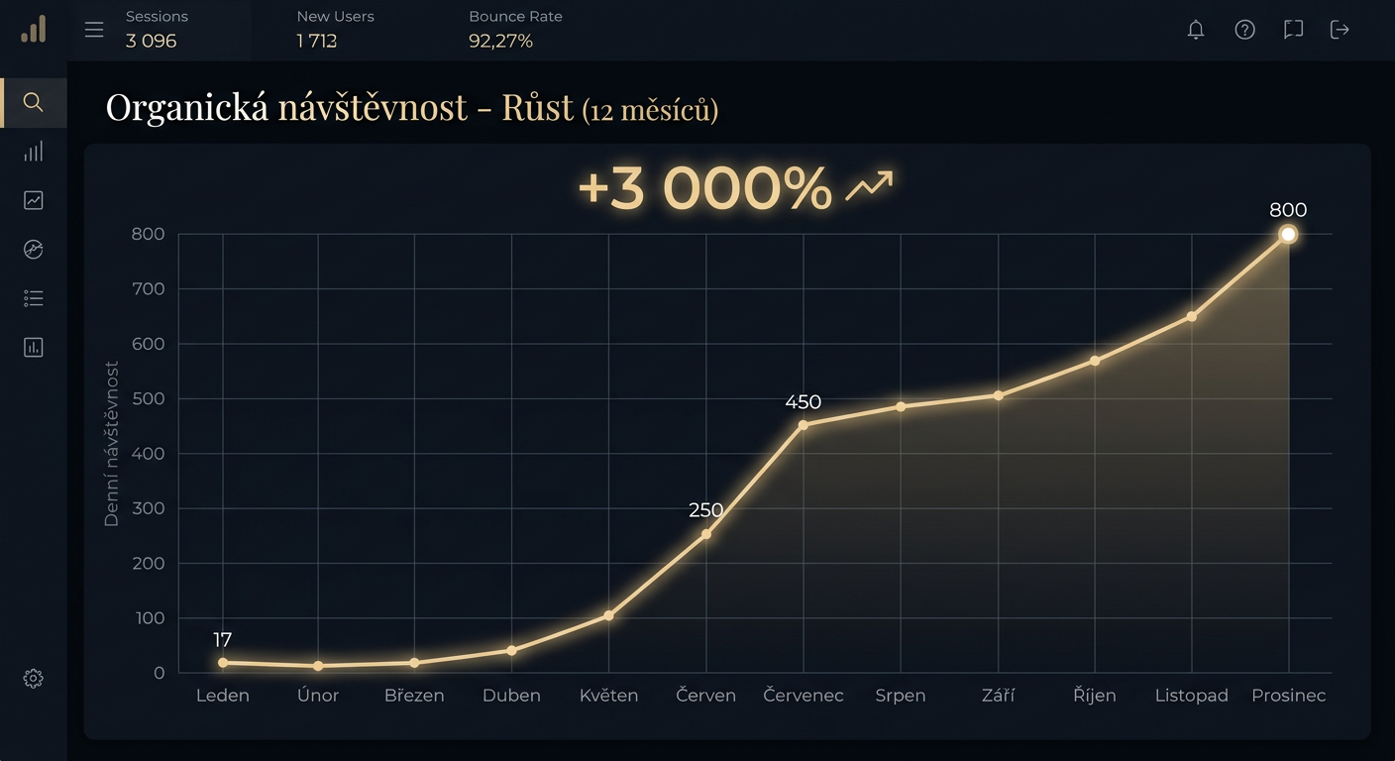Click the app logo in the corner
This screenshot has height=761, width=1395.
pyautogui.click(x=33, y=30)
